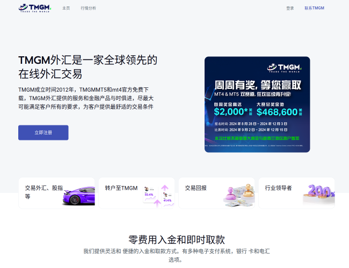Click the 零费用入金和即时取款 heading

click(x=177, y=240)
